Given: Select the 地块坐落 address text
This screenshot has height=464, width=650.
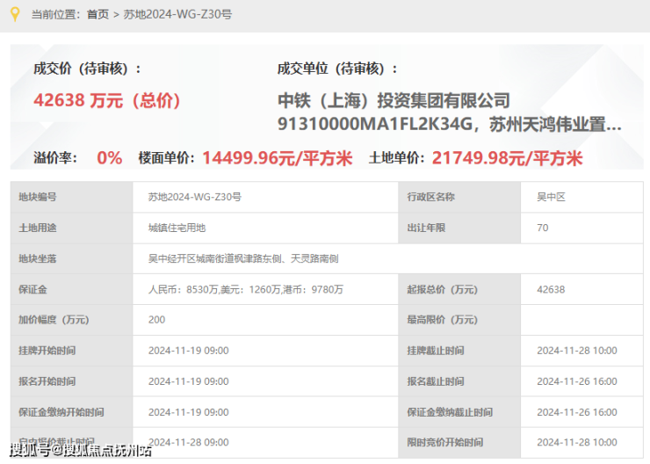Looking at the screenshot, I should pos(243,258).
